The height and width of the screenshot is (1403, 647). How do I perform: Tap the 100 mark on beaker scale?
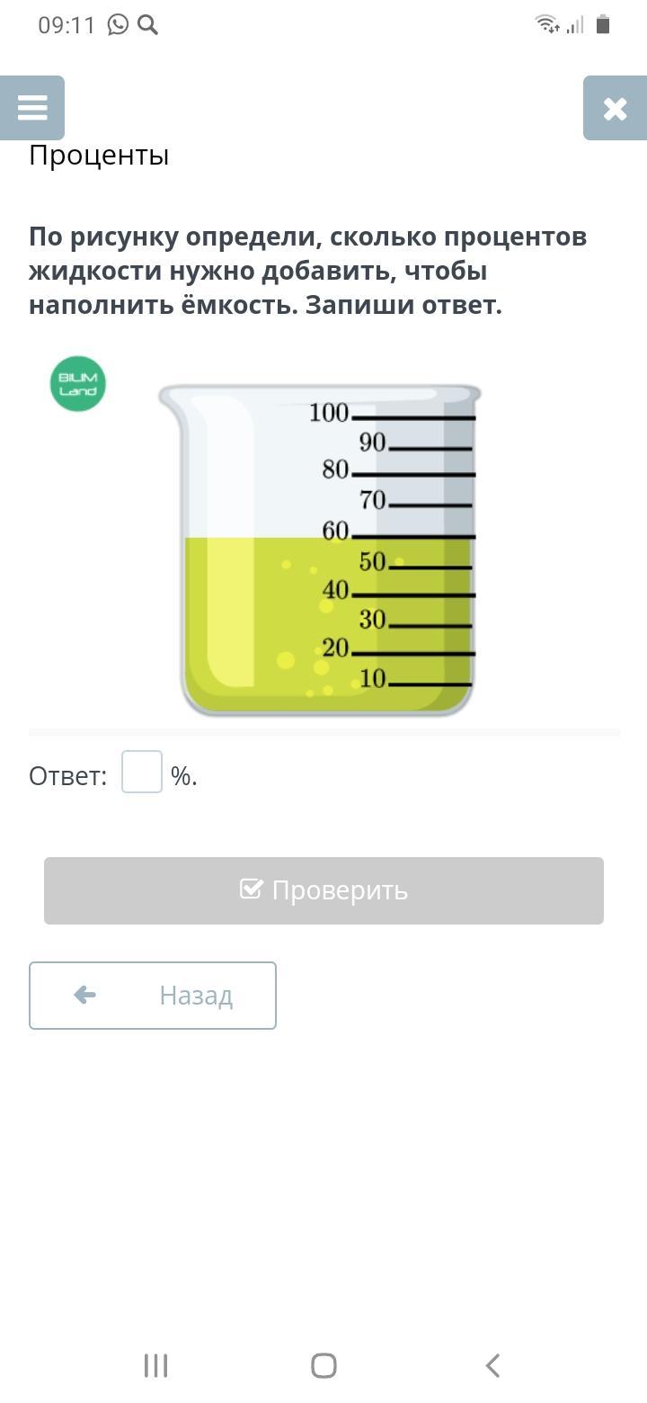pos(329,413)
